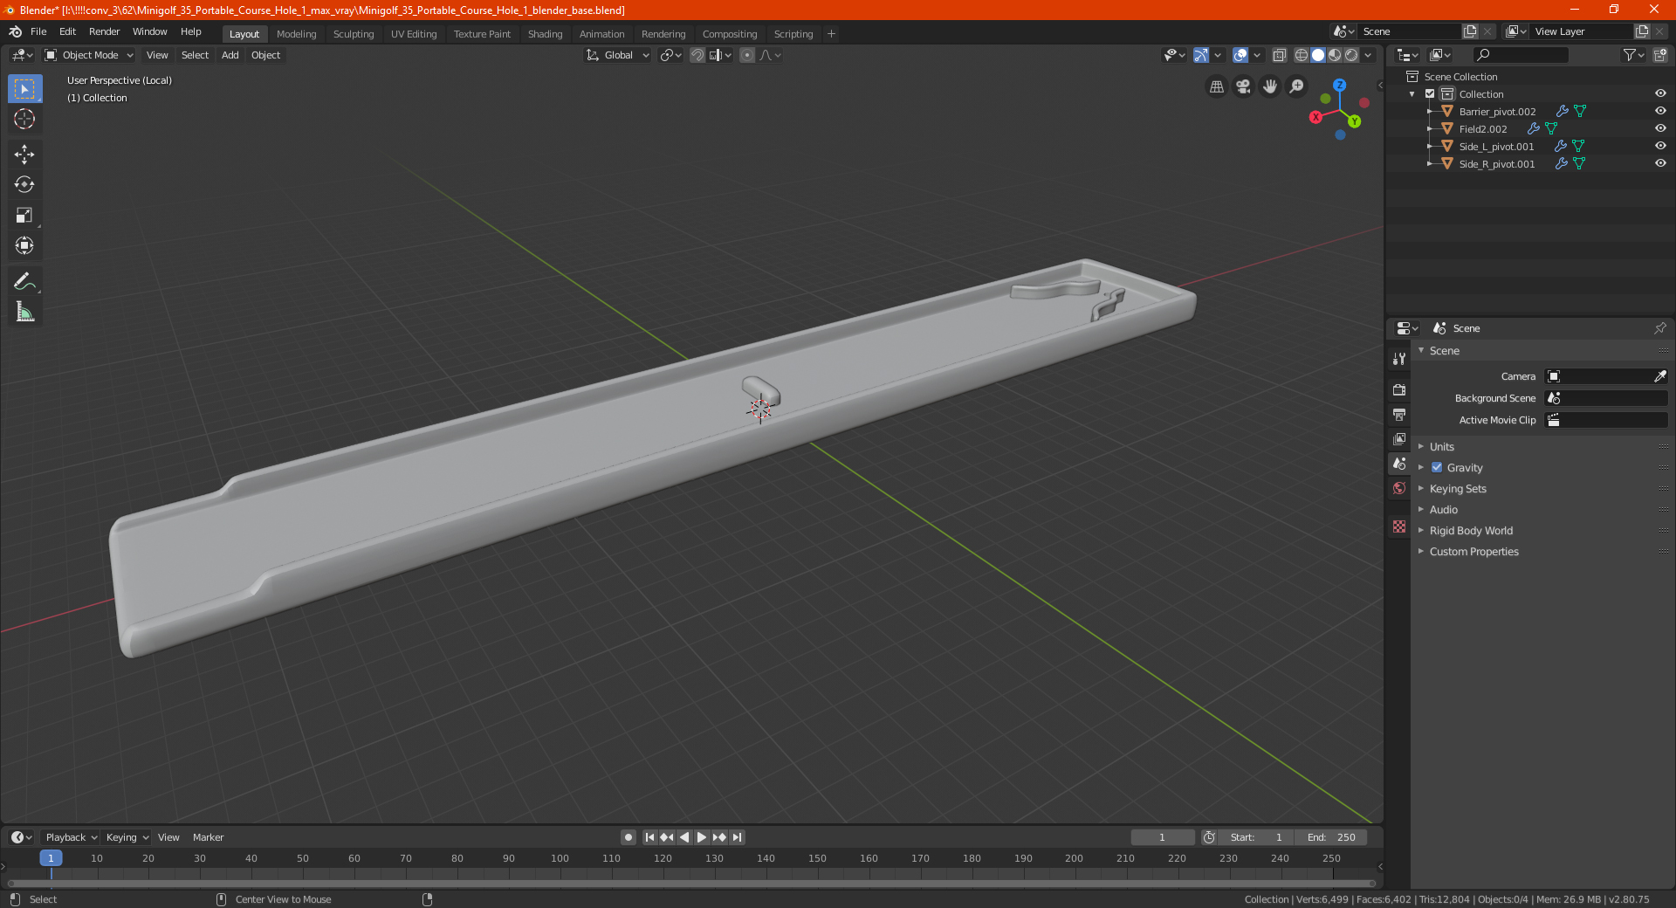Viewport: 1676px width, 908px height.
Task: Jump to the animation start frame
Action: click(649, 837)
